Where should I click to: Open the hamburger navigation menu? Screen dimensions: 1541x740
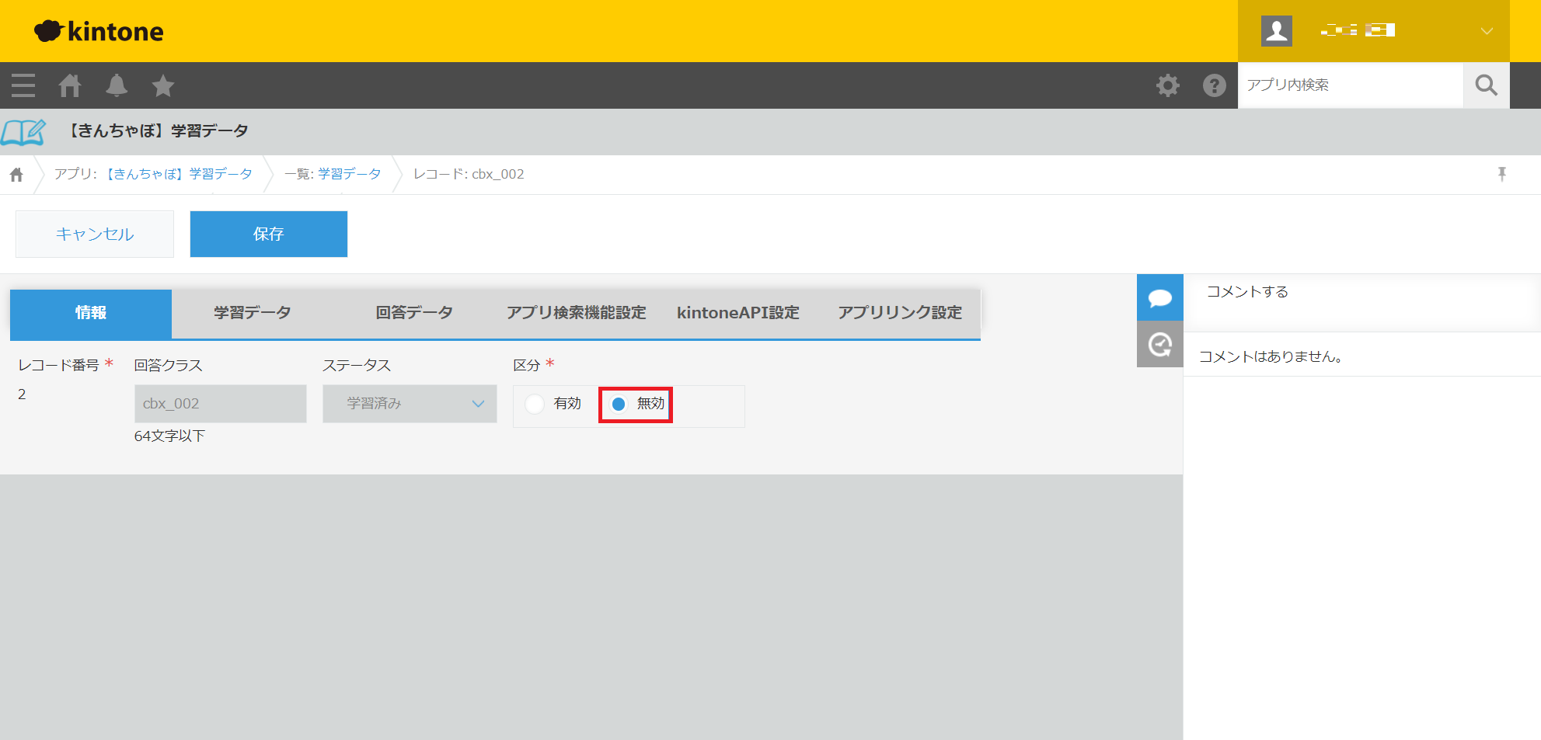(x=23, y=85)
